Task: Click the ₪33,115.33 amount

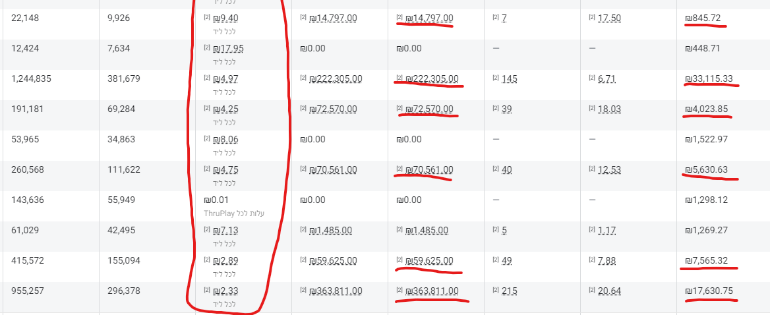Action: pyautogui.click(x=709, y=79)
